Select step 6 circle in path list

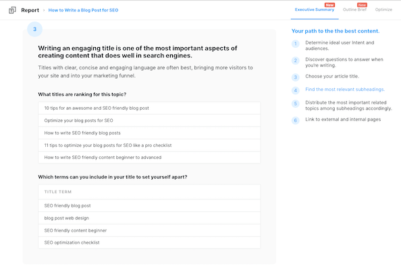tap(296, 121)
